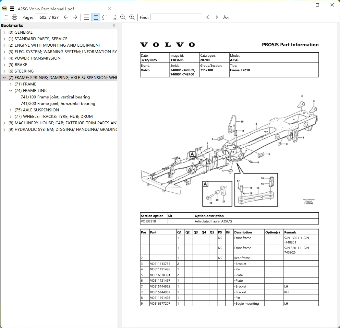The image size is (340, 328).
Task: Find the previous match with the arrow
Action: click(208, 17)
